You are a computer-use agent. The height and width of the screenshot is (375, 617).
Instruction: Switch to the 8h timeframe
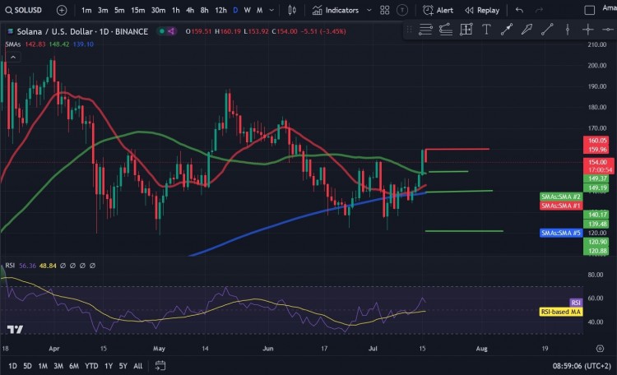(x=204, y=10)
